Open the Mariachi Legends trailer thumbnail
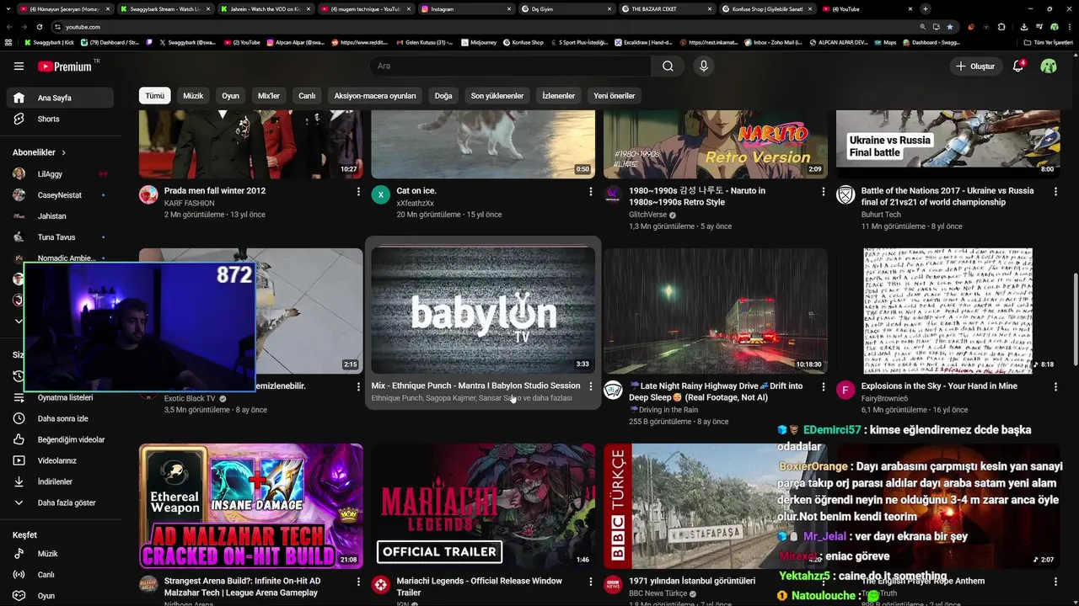 483,506
